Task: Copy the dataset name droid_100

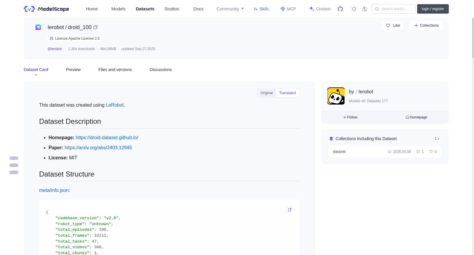Action: coord(95,27)
